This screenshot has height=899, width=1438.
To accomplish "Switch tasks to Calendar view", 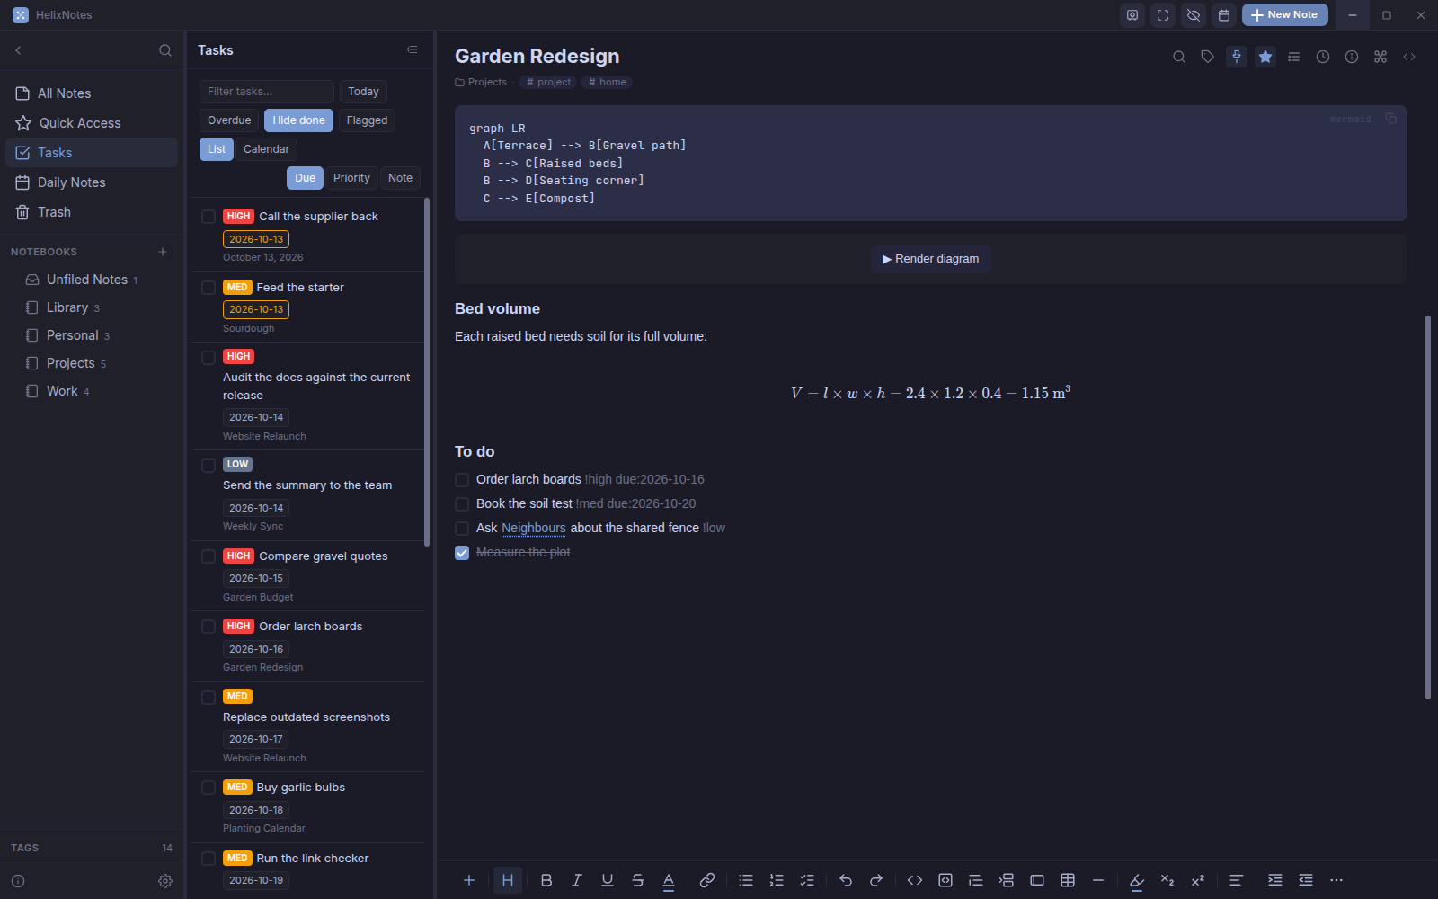I will [x=266, y=149].
